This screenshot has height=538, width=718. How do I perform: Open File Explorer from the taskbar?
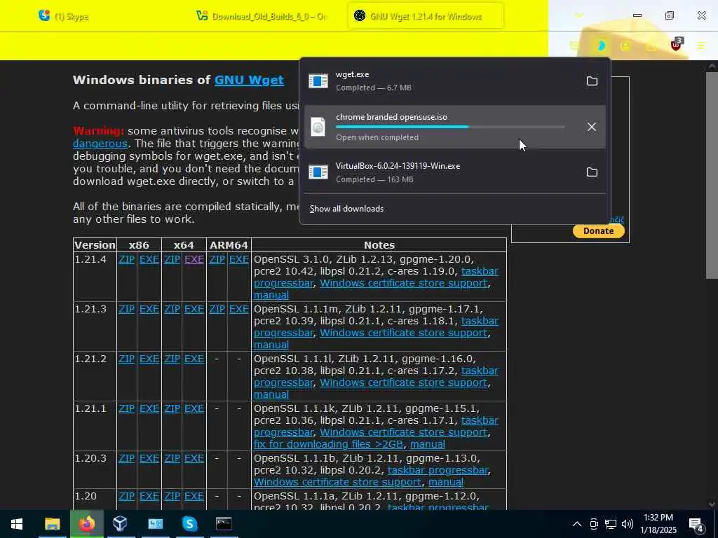coord(52,524)
